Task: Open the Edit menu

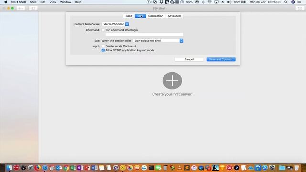Action: (43, 2)
